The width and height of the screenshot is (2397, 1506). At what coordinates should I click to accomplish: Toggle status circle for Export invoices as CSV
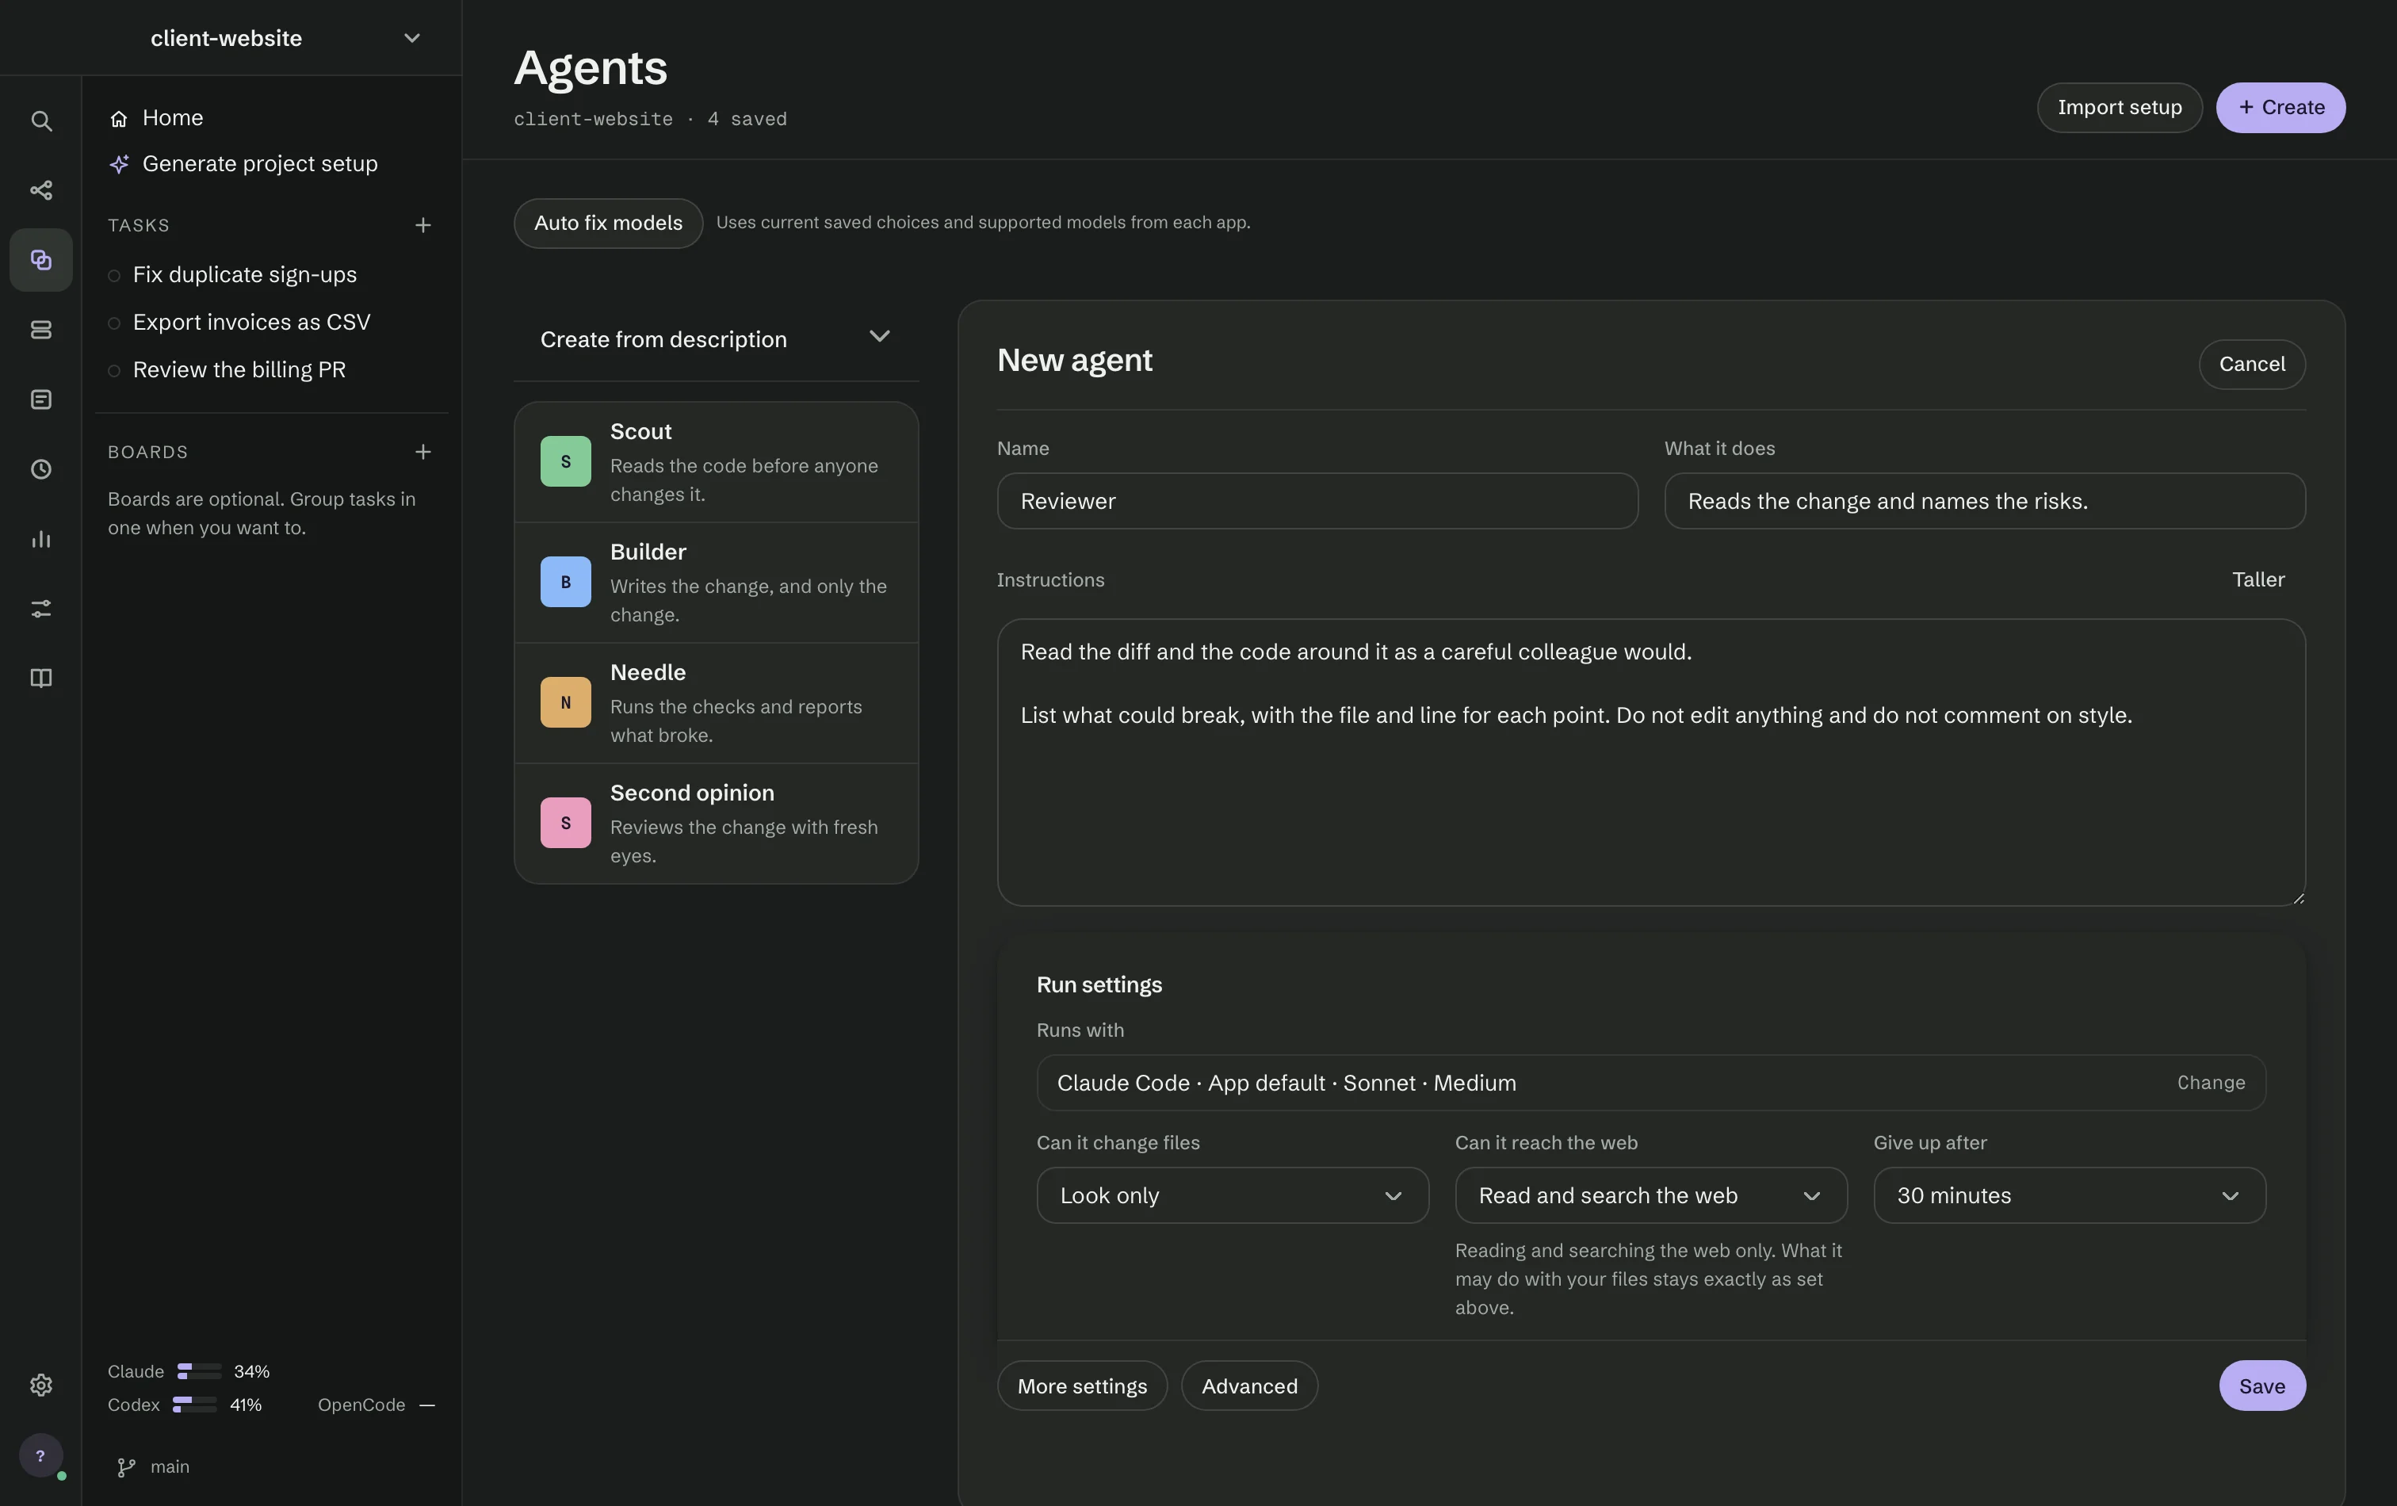[x=114, y=323]
